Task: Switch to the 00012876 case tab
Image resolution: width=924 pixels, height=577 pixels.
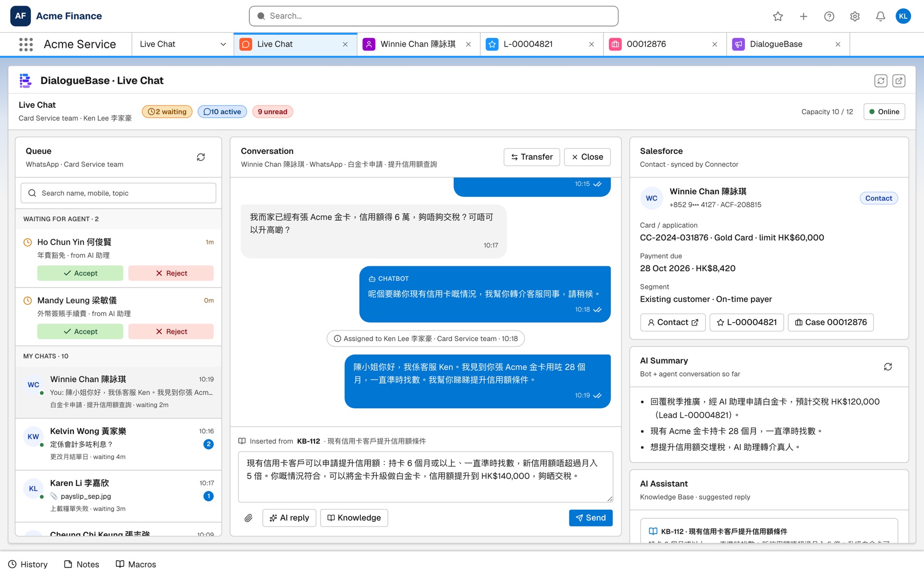Action: click(x=665, y=44)
